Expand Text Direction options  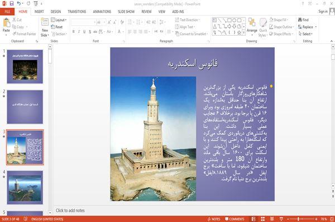click(188, 20)
